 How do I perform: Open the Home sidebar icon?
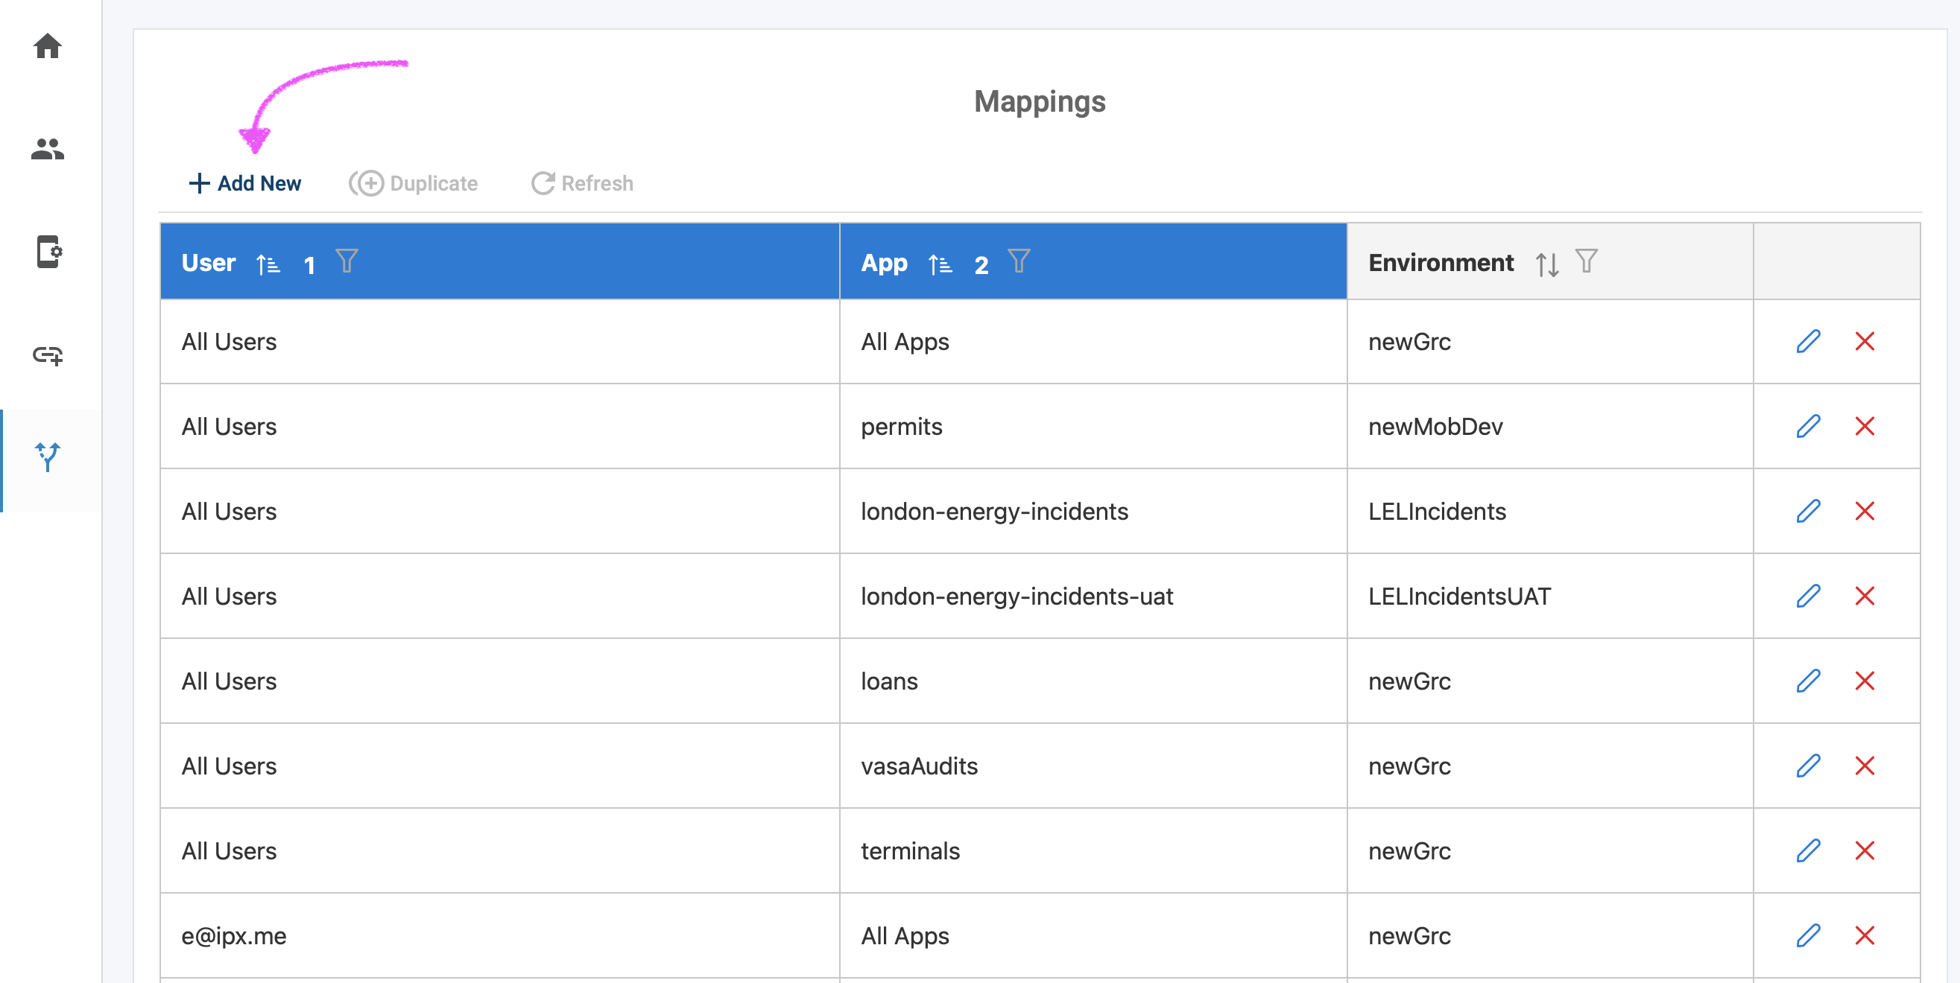click(47, 46)
